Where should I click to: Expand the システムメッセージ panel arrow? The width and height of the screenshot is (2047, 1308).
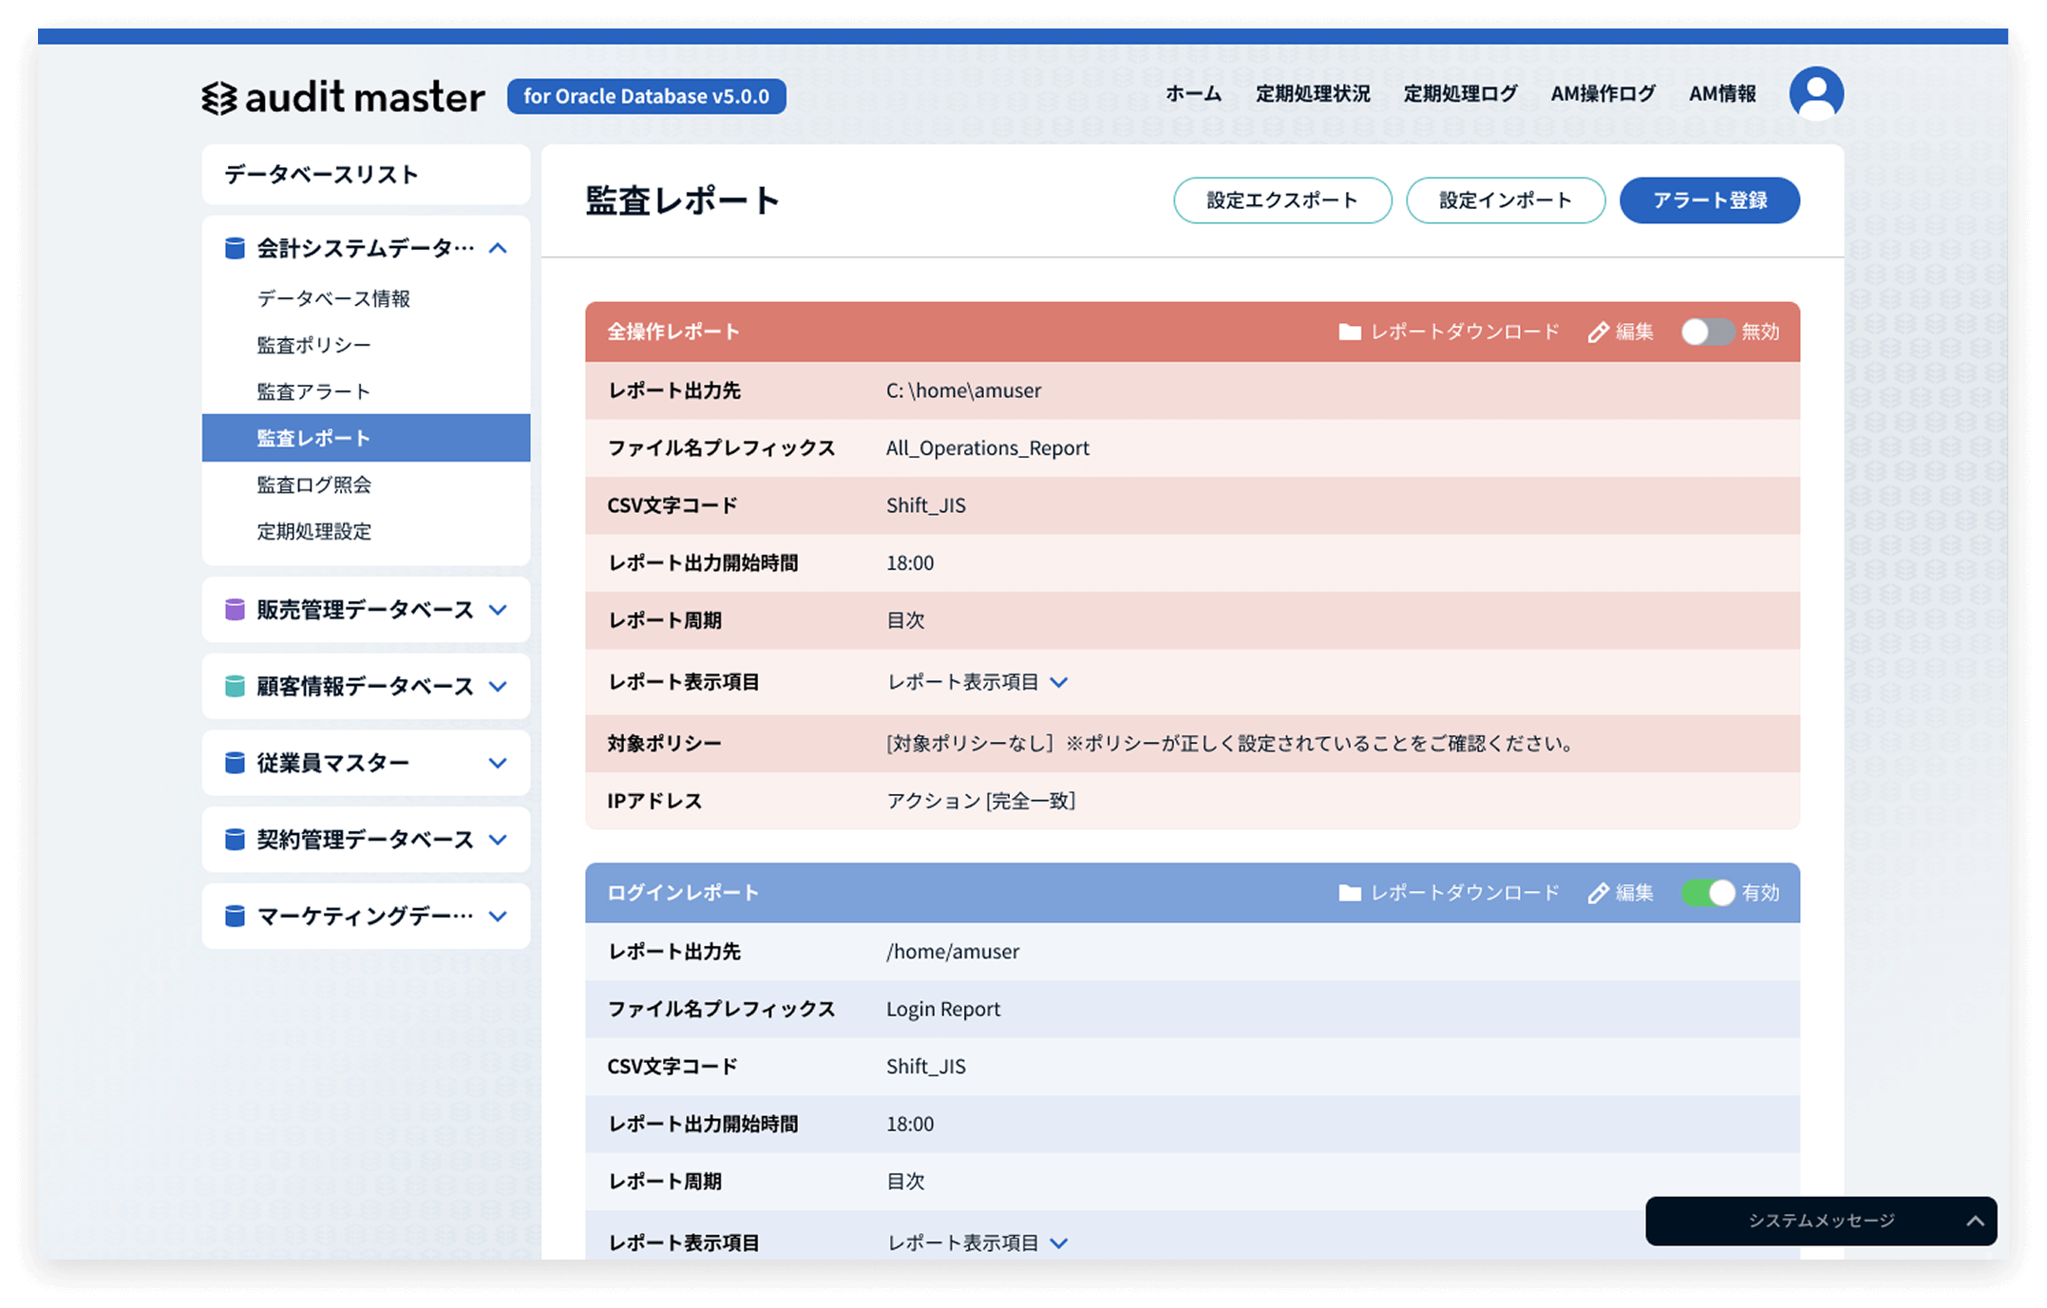(1975, 1222)
